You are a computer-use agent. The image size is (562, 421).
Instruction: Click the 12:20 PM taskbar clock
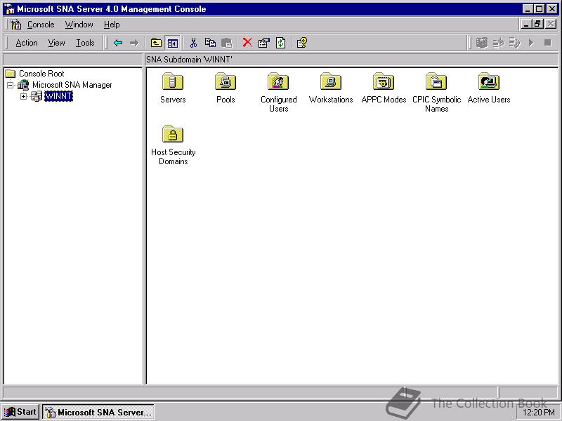pyautogui.click(x=539, y=413)
